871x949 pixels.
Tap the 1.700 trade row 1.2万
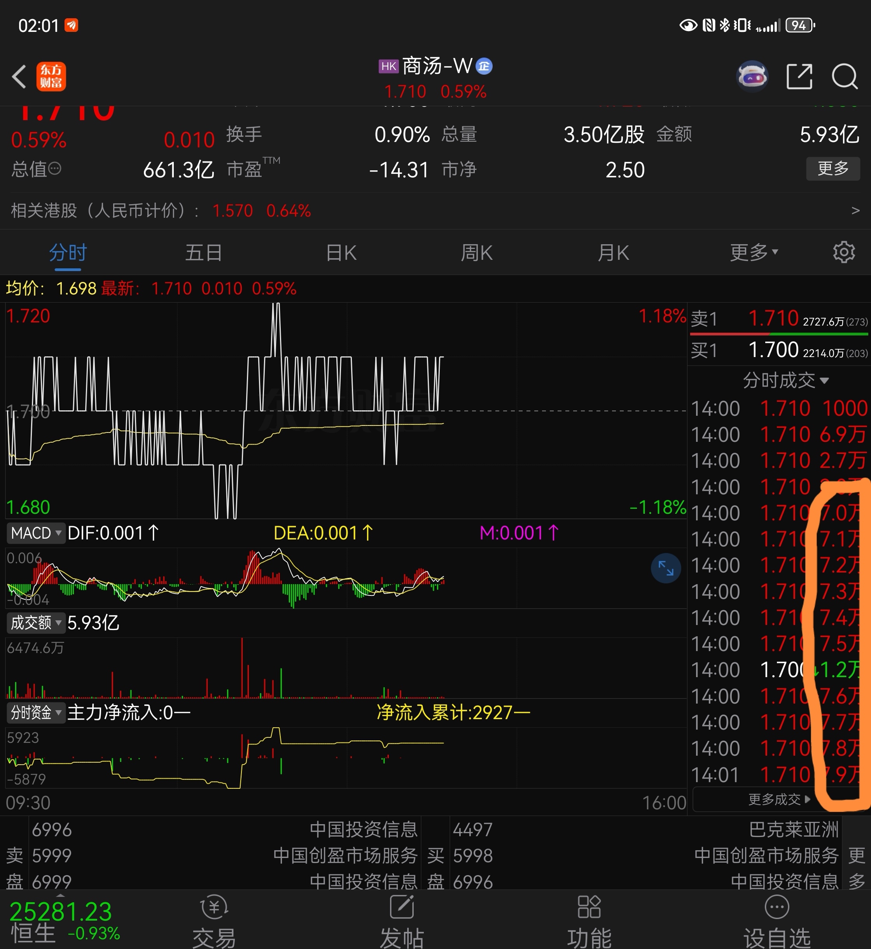pos(778,670)
